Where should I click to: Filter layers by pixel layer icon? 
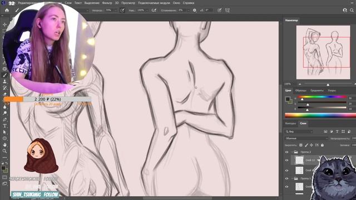325,132
